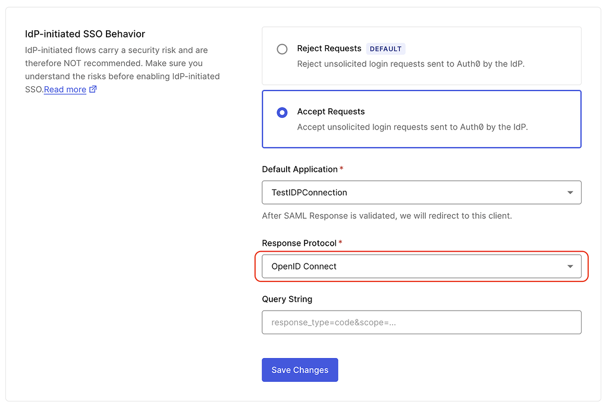
Task: Click the Reject unsolicited login requests description
Action: click(411, 64)
